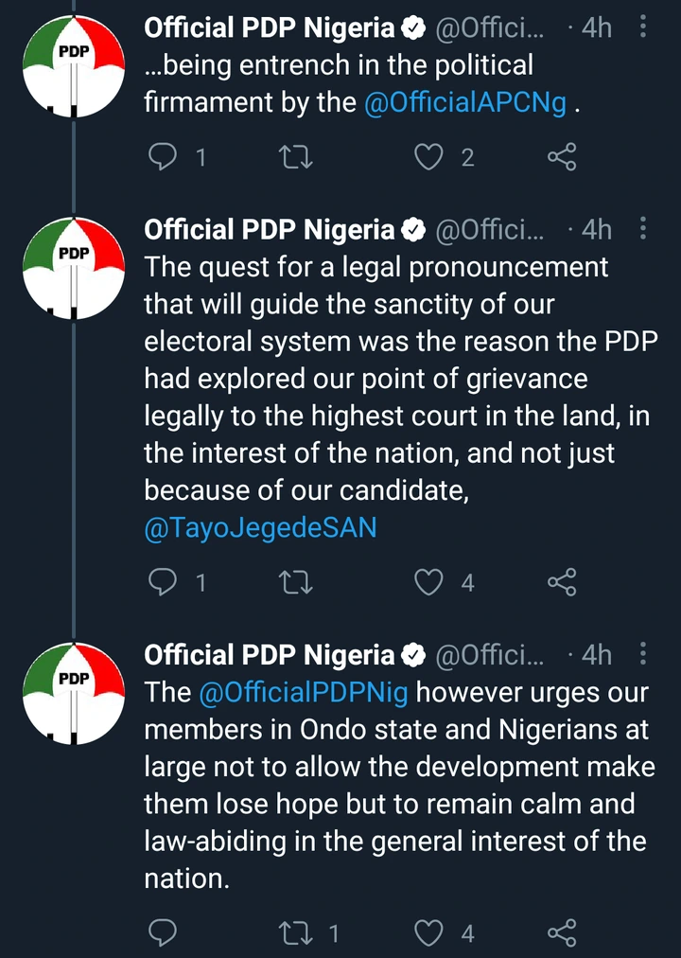Open the @OfficialAPCNg mention link
The height and width of the screenshot is (958, 681).
click(465, 103)
